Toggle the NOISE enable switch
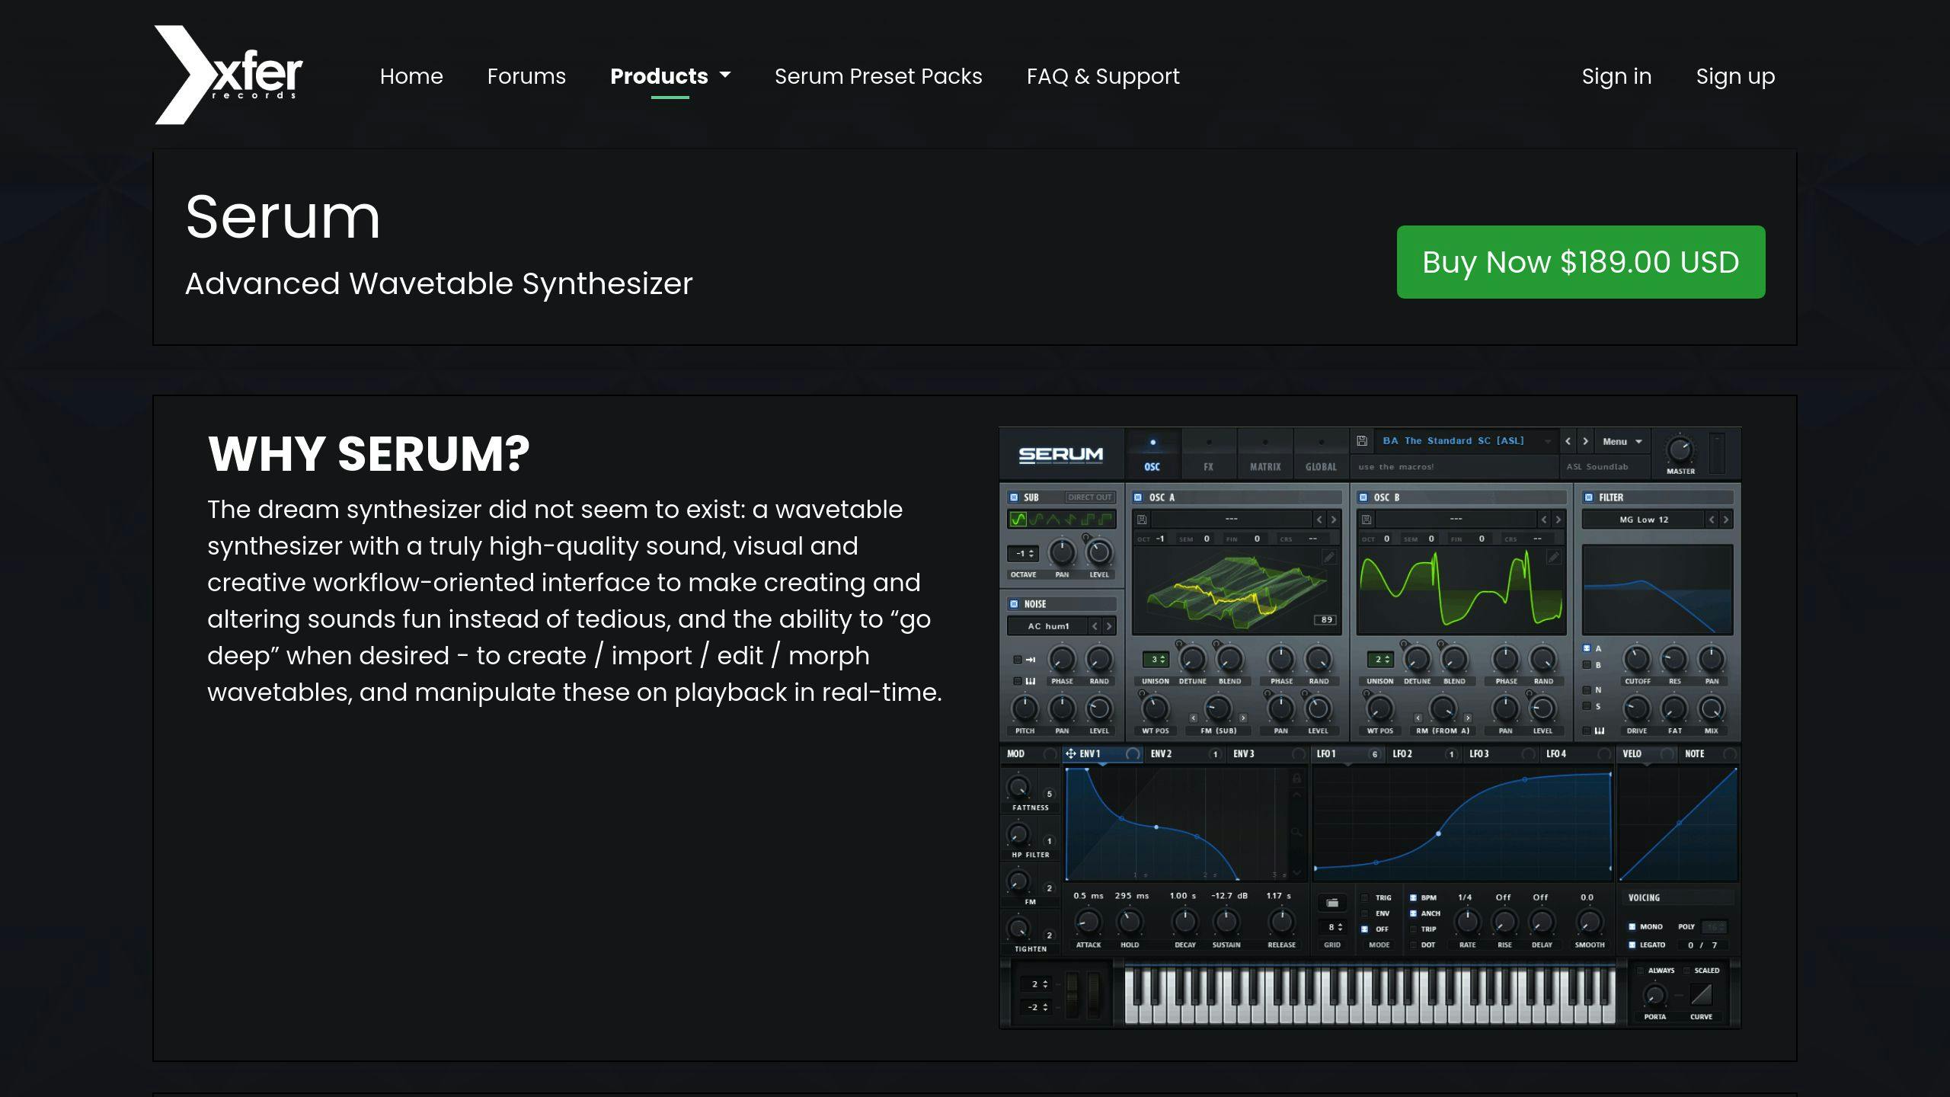The width and height of the screenshot is (1950, 1097). pyautogui.click(x=1014, y=604)
